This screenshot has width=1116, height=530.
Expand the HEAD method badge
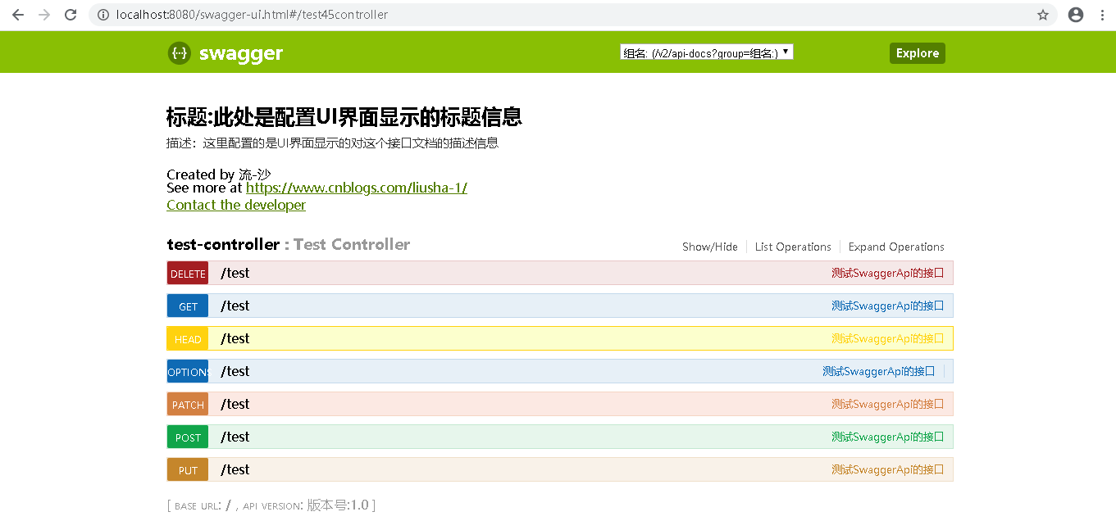[x=188, y=339]
